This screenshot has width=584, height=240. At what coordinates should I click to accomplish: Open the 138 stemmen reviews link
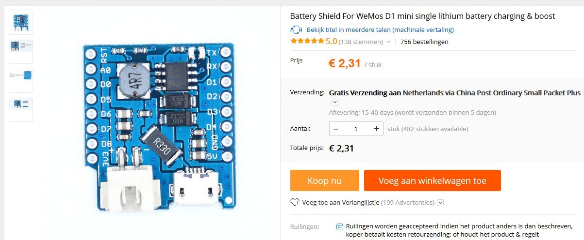click(361, 42)
